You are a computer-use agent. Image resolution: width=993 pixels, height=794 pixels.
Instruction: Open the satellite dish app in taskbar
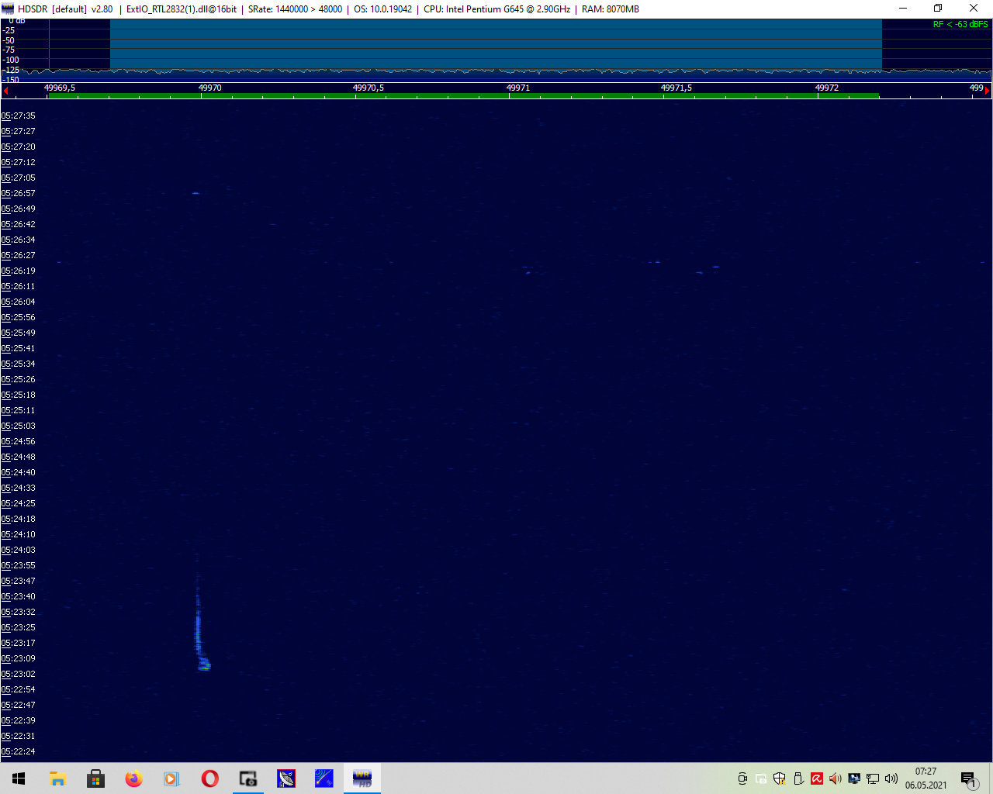tap(286, 778)
